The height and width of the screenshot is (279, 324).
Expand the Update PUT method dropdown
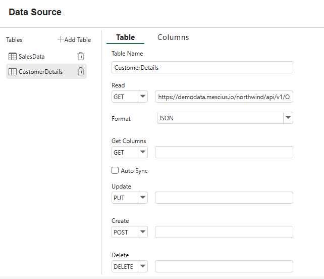[142, 198]
